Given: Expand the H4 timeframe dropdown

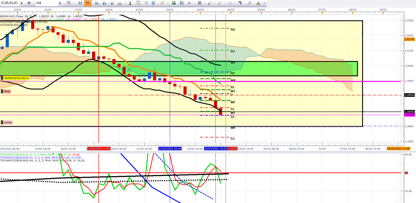Looking at the screenshot, I should [x=60, y=3].
